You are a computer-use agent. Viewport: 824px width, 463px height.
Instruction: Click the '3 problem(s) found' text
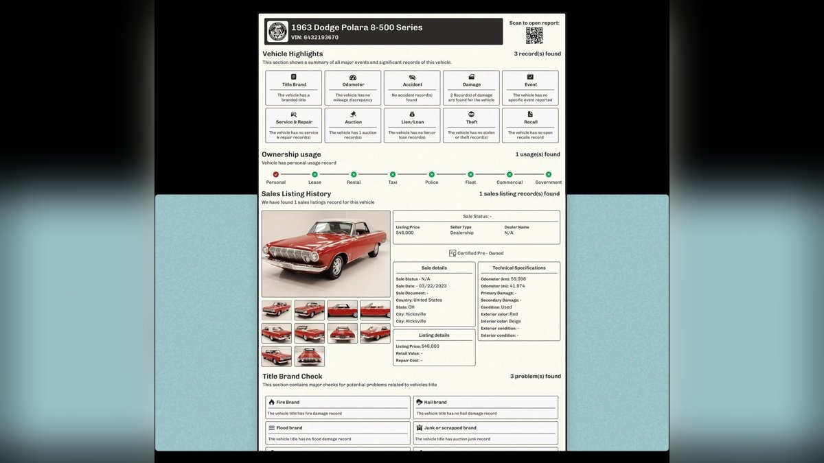click(x=536, y=377)
